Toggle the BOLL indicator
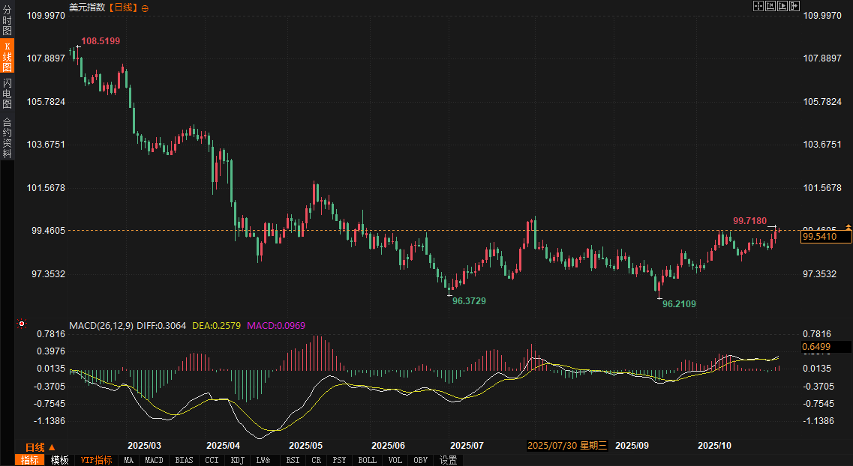 [367, 460]
